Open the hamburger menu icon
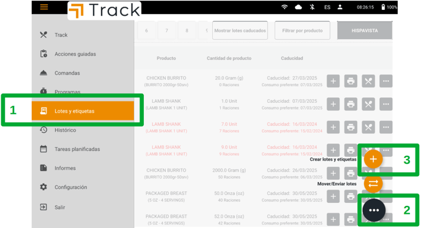This screenshot has height=228, width=421. point(44,7)
